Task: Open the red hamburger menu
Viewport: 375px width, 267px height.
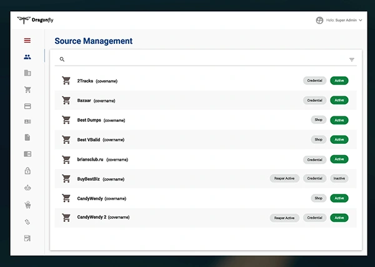Action: coord(27,41)
